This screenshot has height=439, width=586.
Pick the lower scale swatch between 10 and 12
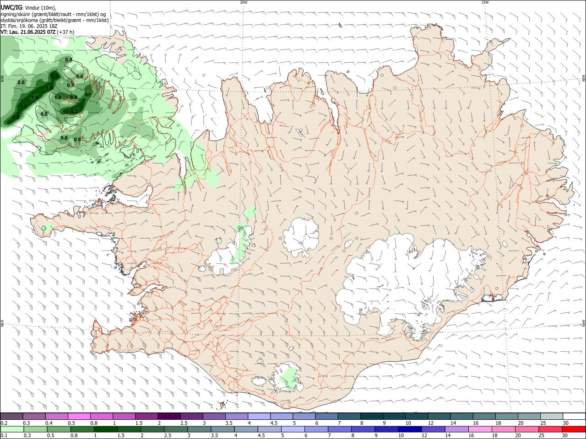tap(409, 429)
